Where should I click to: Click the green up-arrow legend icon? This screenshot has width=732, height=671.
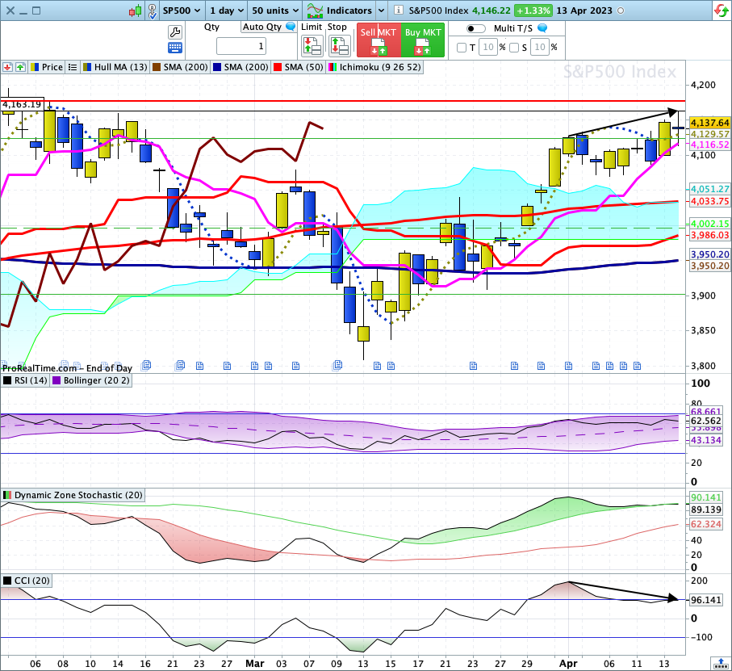coord(20,67)
